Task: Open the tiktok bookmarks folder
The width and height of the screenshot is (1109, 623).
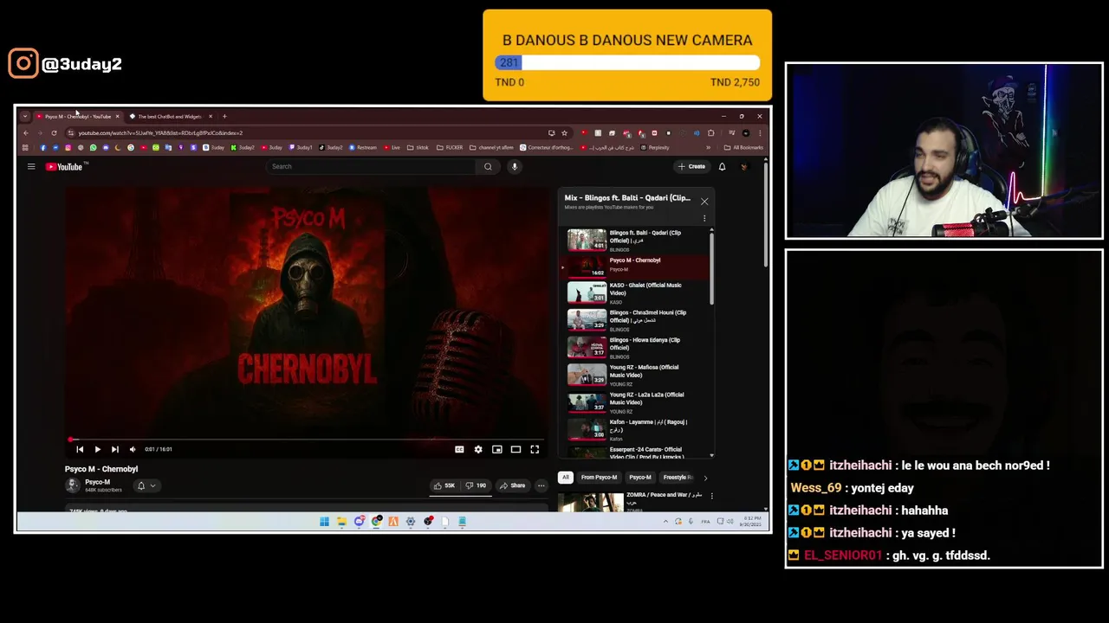Action: point(418,148)
